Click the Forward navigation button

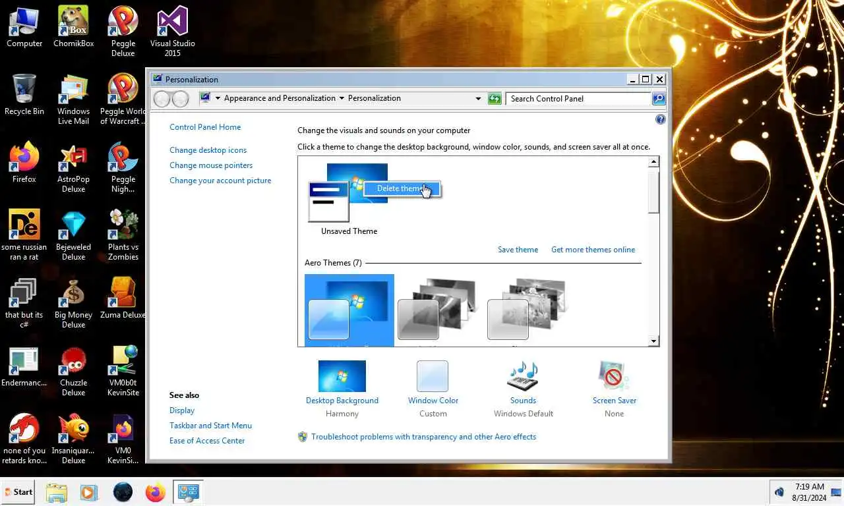(180, 99)
